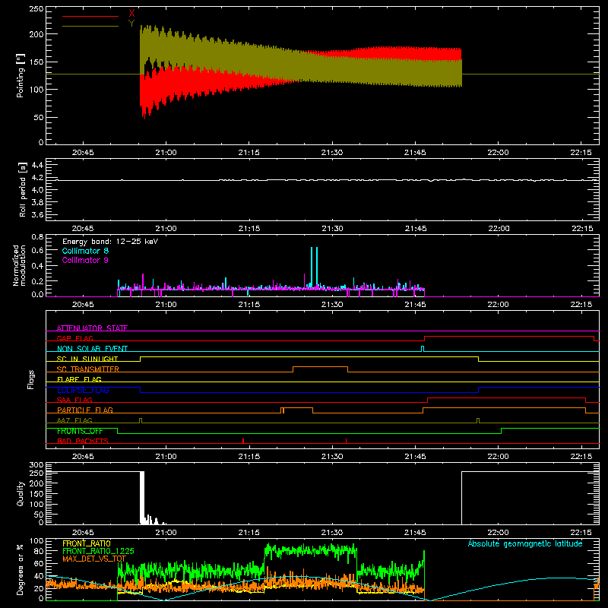Click the red X legend line
The image size is (608, 608).
pyautogui.click(x=90, y=16)
